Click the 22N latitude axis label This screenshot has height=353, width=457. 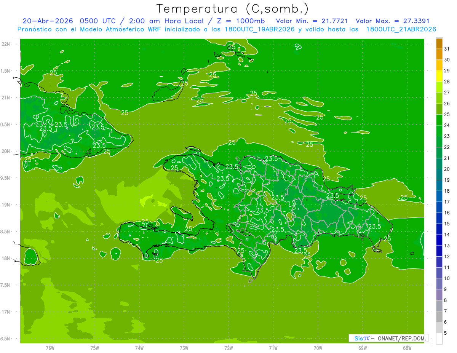(6, 44)
